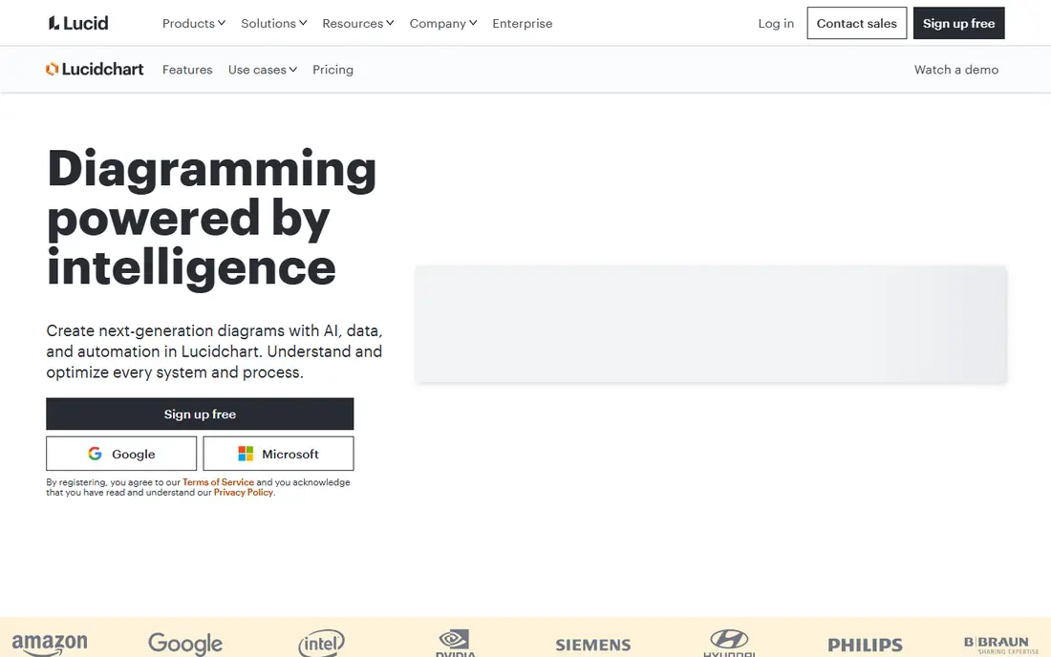This screenshot has width=1051, height=657.
Task: Sign up with Microsoft button
Action: coord(278,454)
